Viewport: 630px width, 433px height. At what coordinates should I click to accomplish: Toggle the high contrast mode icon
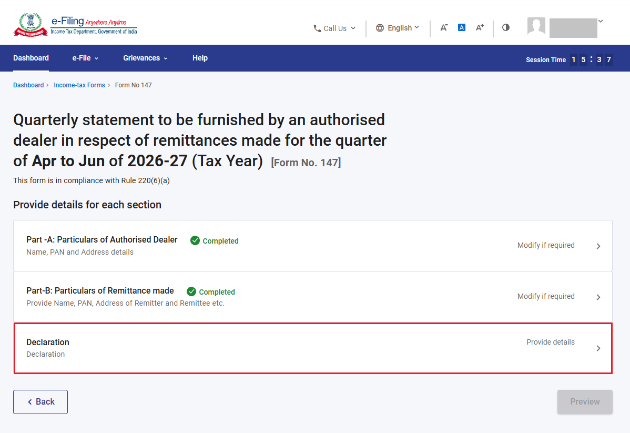(x=506, y=27)
